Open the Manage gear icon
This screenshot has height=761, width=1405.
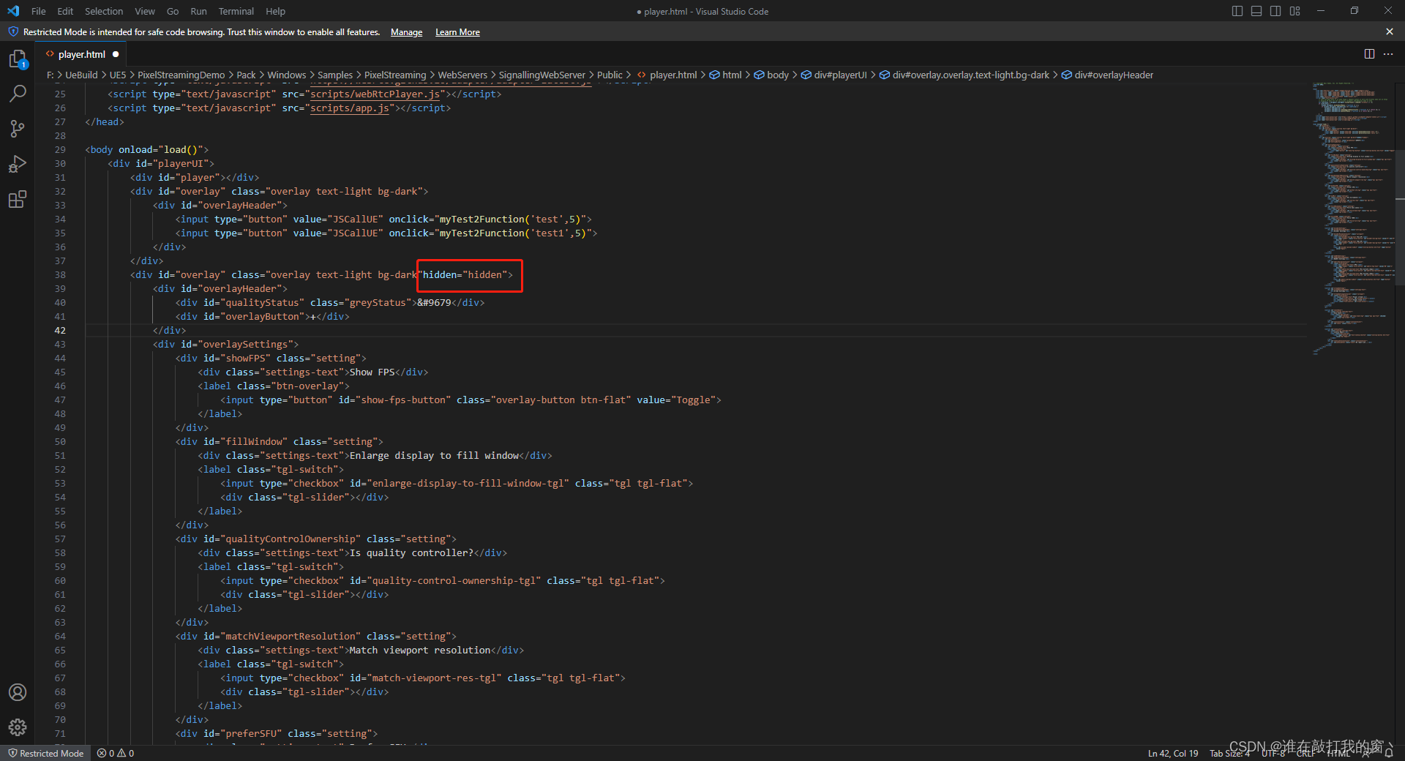18,727
